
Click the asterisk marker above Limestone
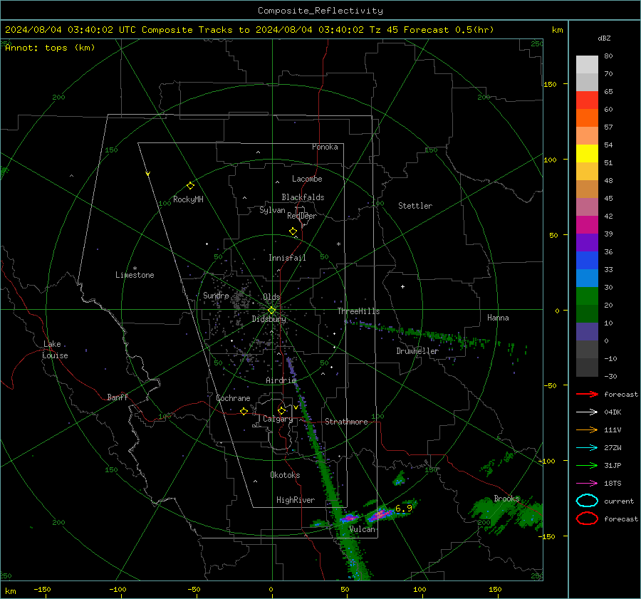pyautogui.click(x=135, y=269)
